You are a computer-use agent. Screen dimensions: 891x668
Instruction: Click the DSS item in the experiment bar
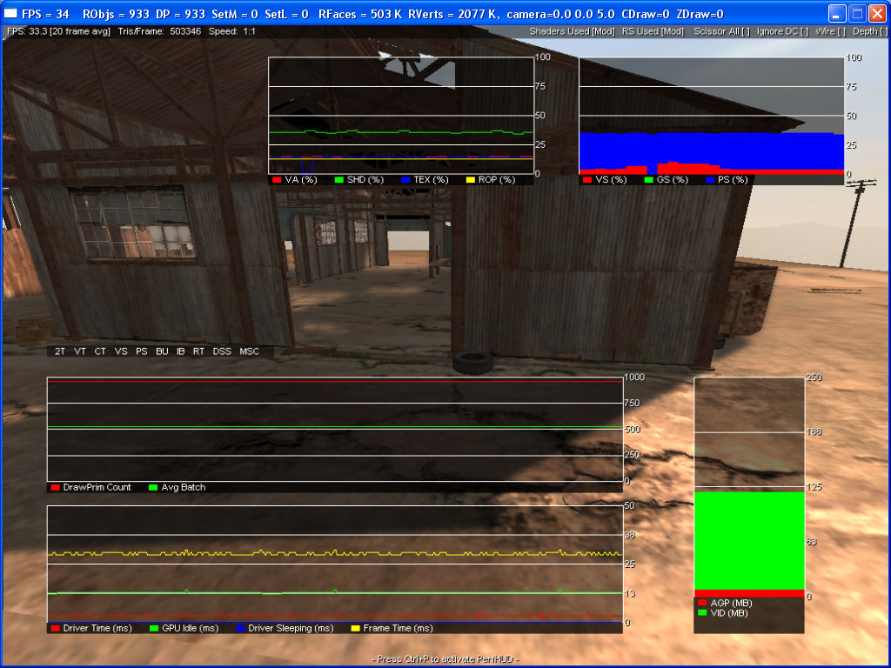point(222,351)
